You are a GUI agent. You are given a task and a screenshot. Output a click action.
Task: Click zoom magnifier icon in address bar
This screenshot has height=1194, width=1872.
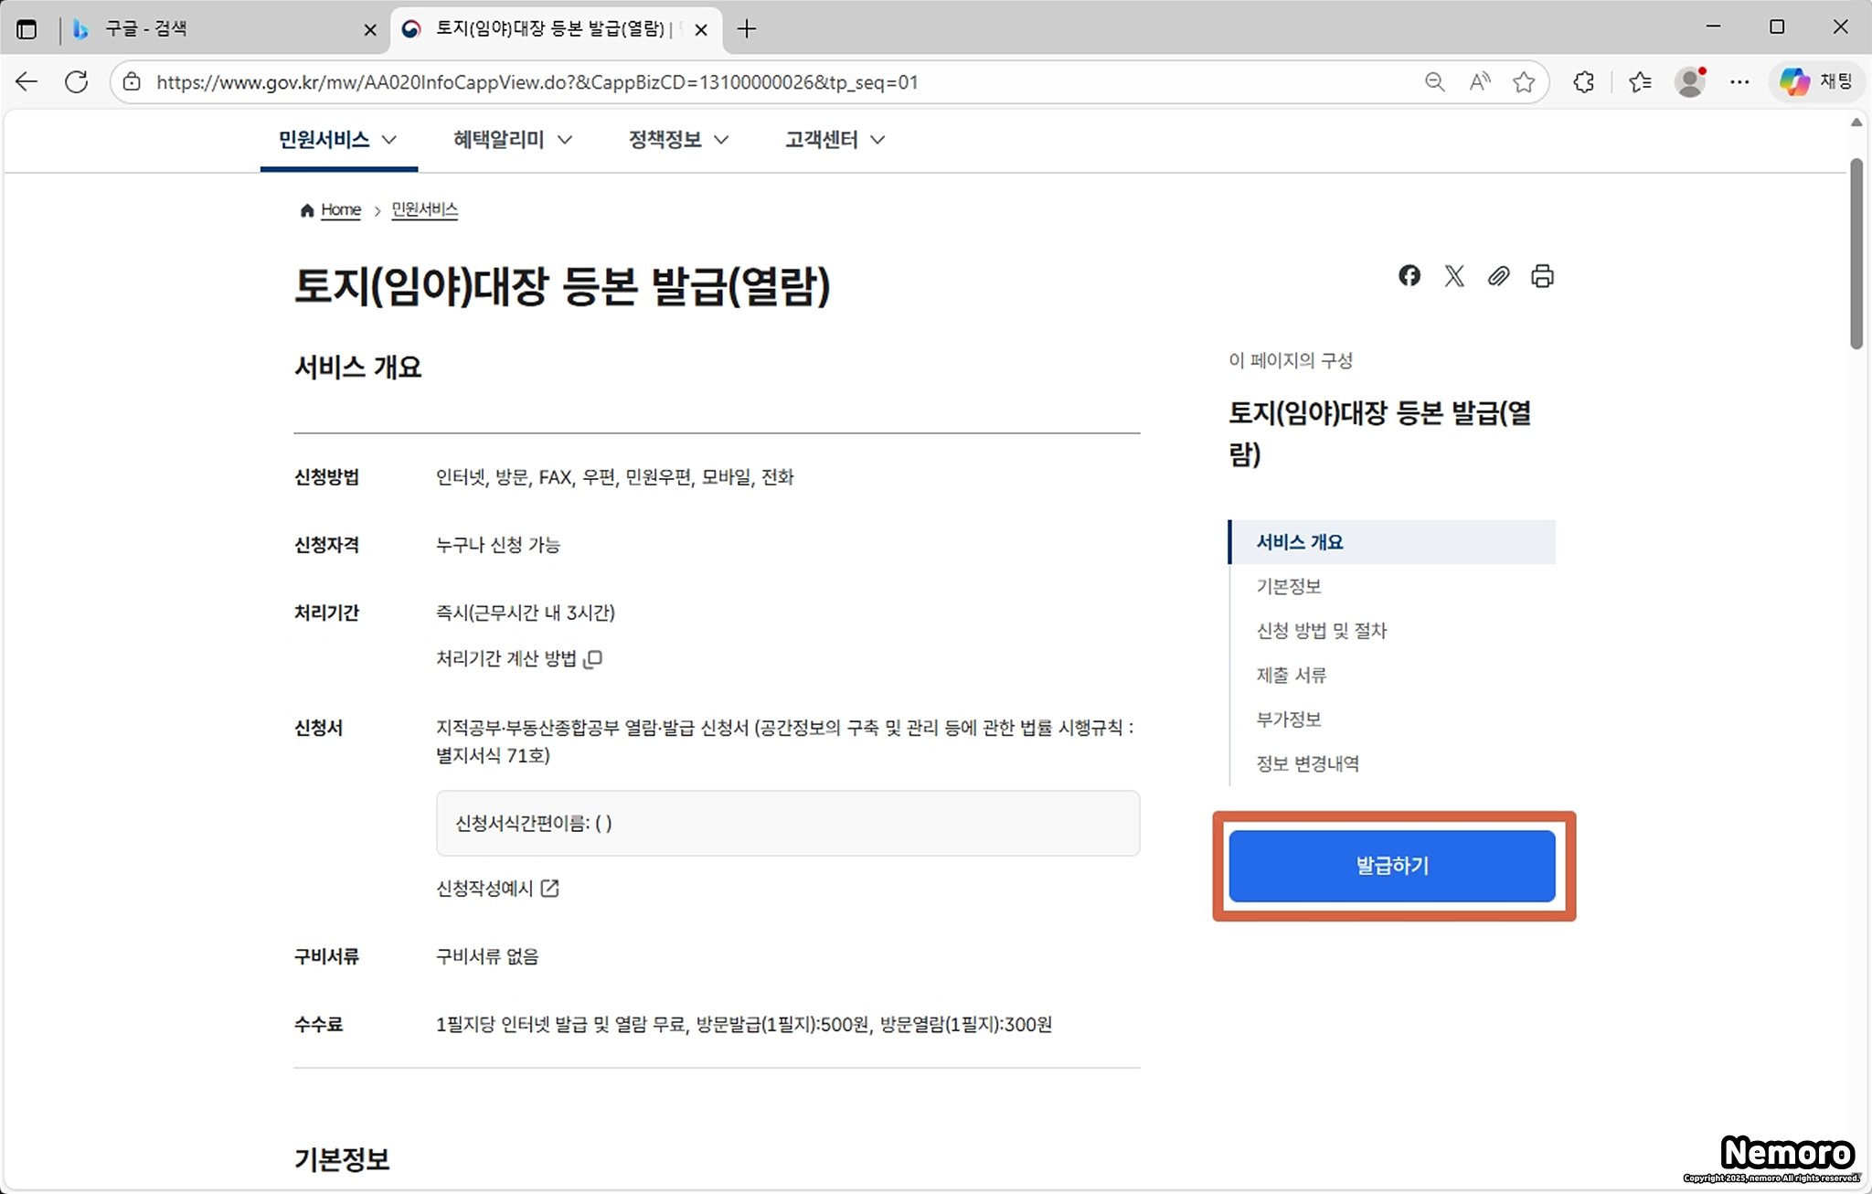click(x=1434, y=82)
